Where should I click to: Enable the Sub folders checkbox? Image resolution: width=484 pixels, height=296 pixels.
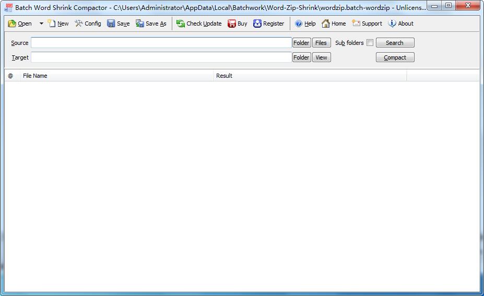(x=370, y=43)
